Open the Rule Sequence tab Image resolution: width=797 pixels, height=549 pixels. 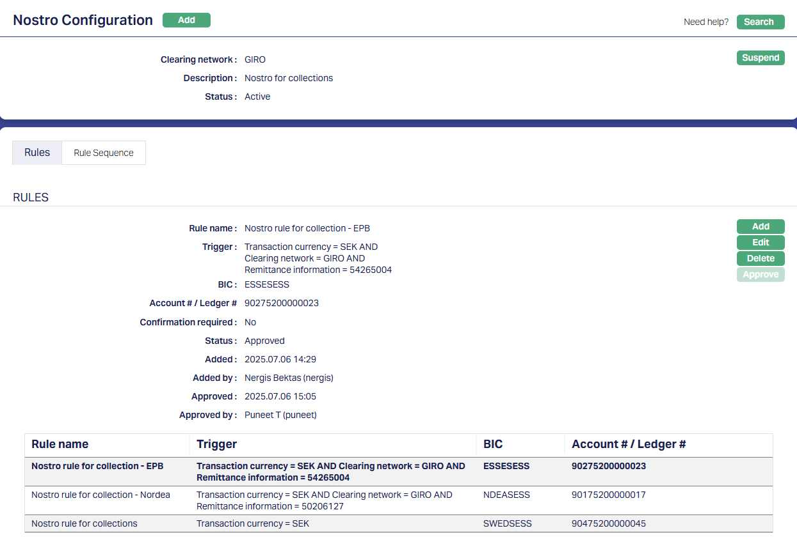(104, 153)
